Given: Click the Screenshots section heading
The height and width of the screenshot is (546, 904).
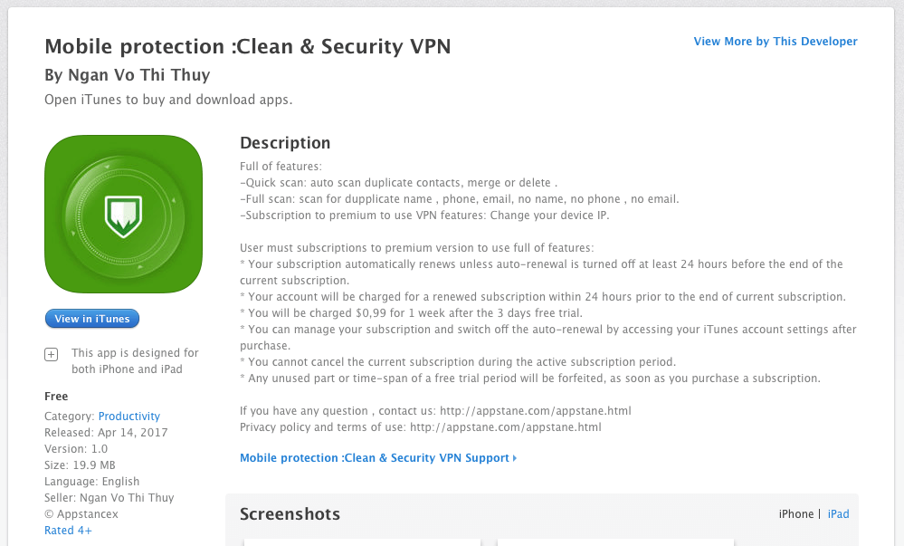Looking at the screenshot, I should point(290,514).
